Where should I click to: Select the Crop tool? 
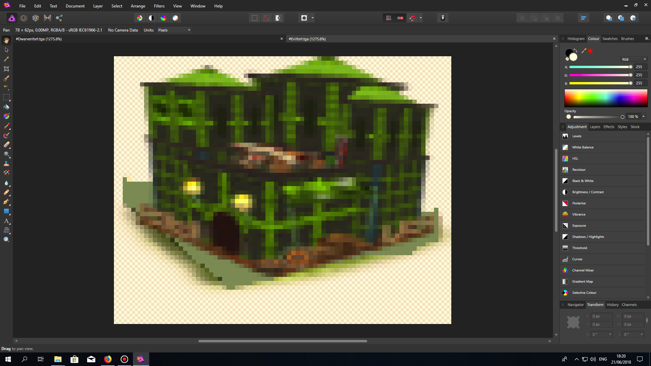(x=6, y=69)
